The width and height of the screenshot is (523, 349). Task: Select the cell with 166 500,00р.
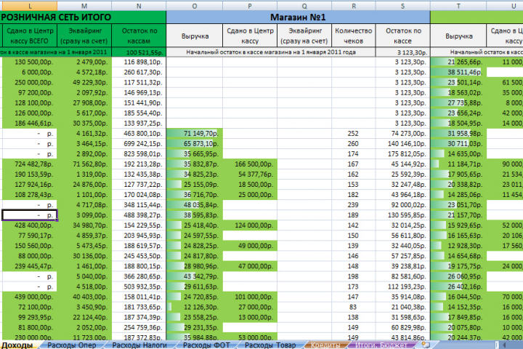point(250,164)
